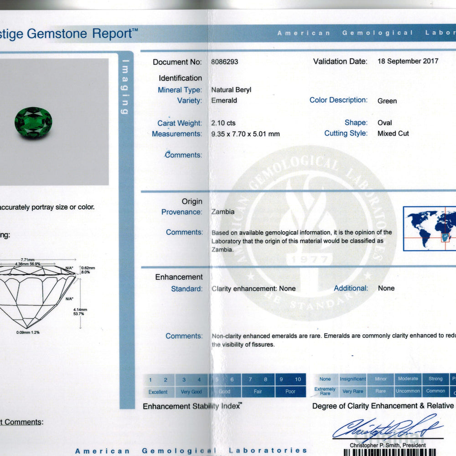Click the Oval shape value
The width and height of the screenshot is (456, 456).
pyautogui.click(x=384, y=123)
